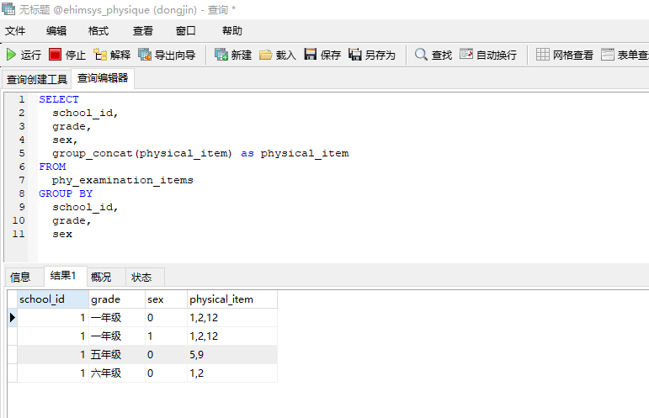Select the current row indicator arrow
Screen dimensions: 649x418
(13, 318)
